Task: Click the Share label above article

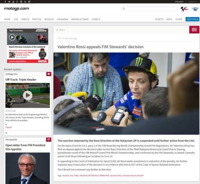Action: (62, 30)
